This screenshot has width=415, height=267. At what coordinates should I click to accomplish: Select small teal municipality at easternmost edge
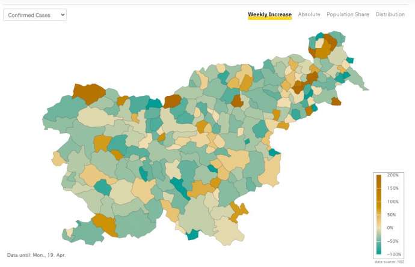coord(350,60)
